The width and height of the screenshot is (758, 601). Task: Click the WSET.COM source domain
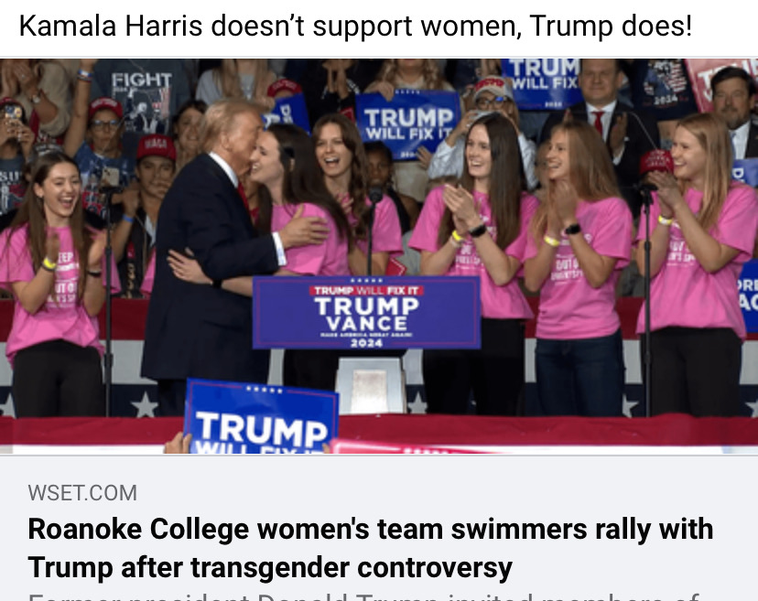[x=82, y=493]
